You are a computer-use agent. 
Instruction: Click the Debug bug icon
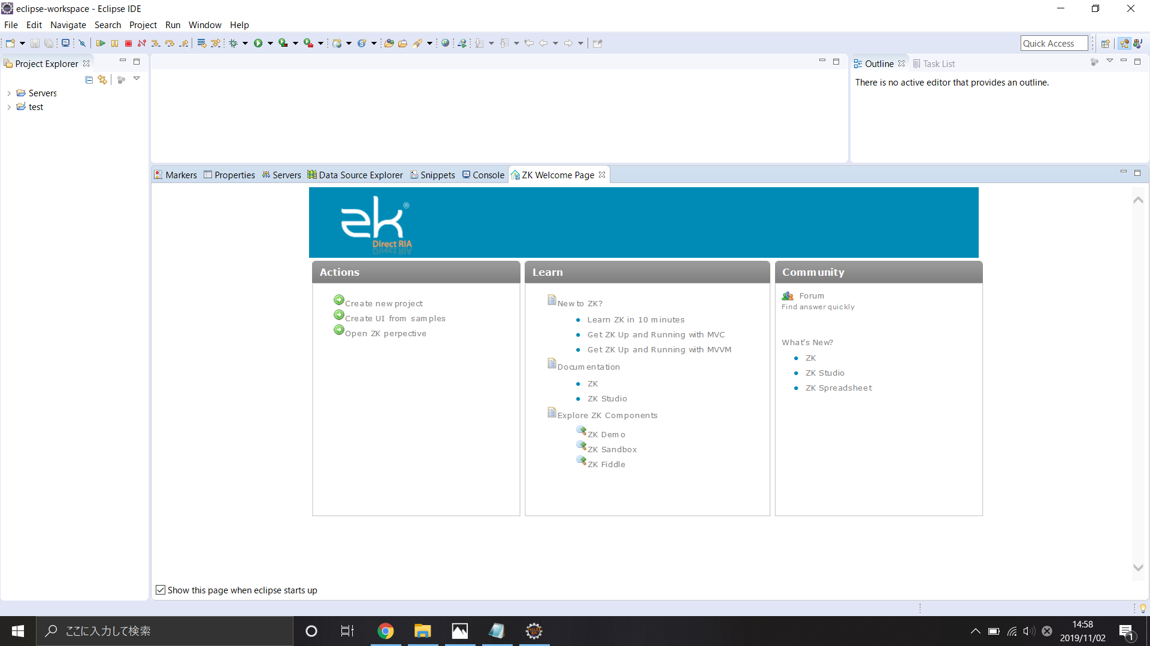tap(234, 43)
